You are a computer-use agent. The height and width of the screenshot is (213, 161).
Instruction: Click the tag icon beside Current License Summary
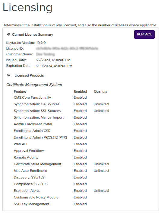8,34
